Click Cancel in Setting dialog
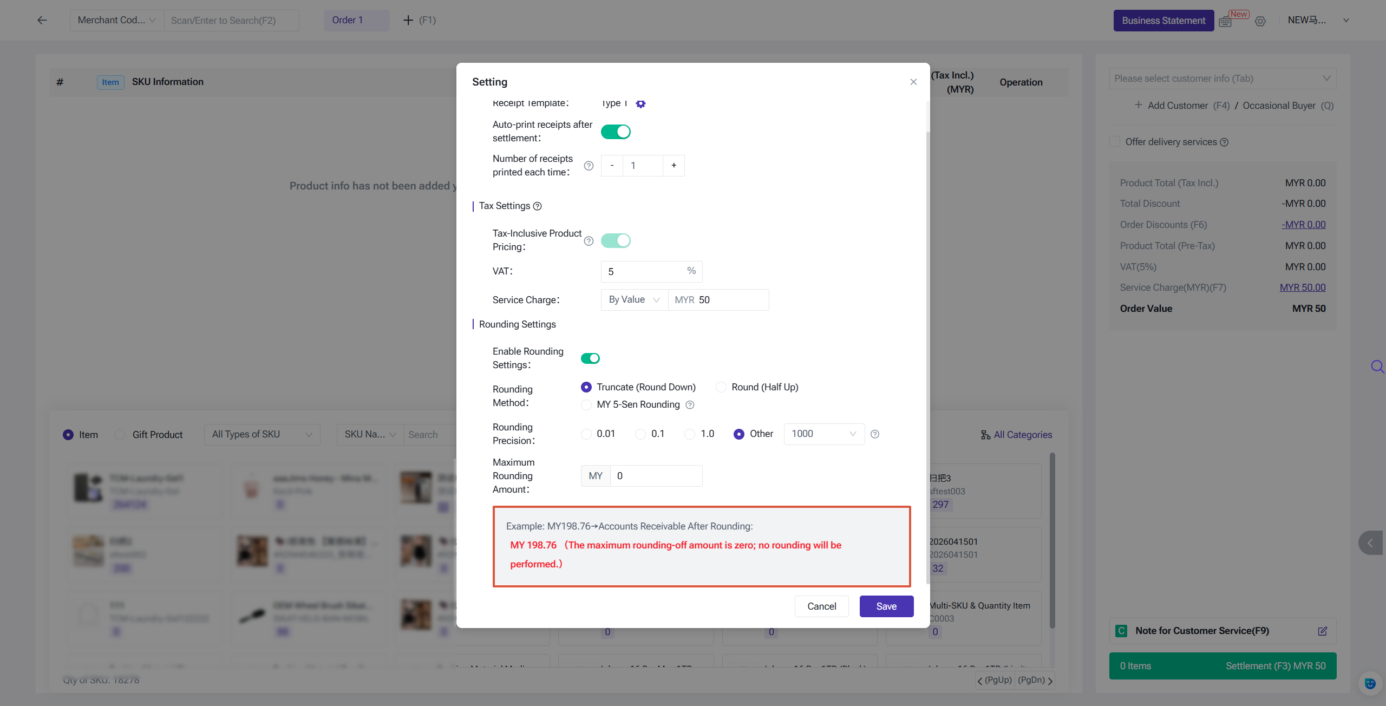 click(821, 606)
